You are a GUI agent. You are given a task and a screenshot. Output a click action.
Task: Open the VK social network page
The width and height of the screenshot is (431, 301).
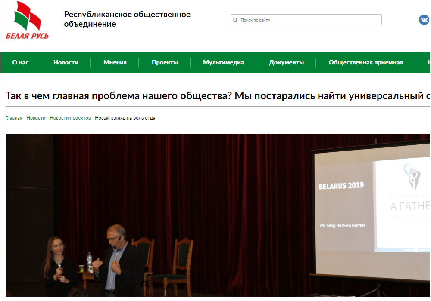click(423, 19)
